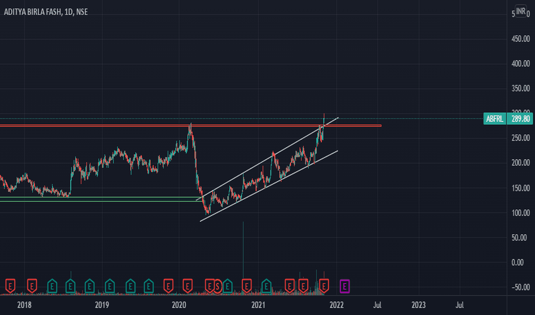Click the 289.80 last price label
Screen dimensions: 535x315
point(520,119)
